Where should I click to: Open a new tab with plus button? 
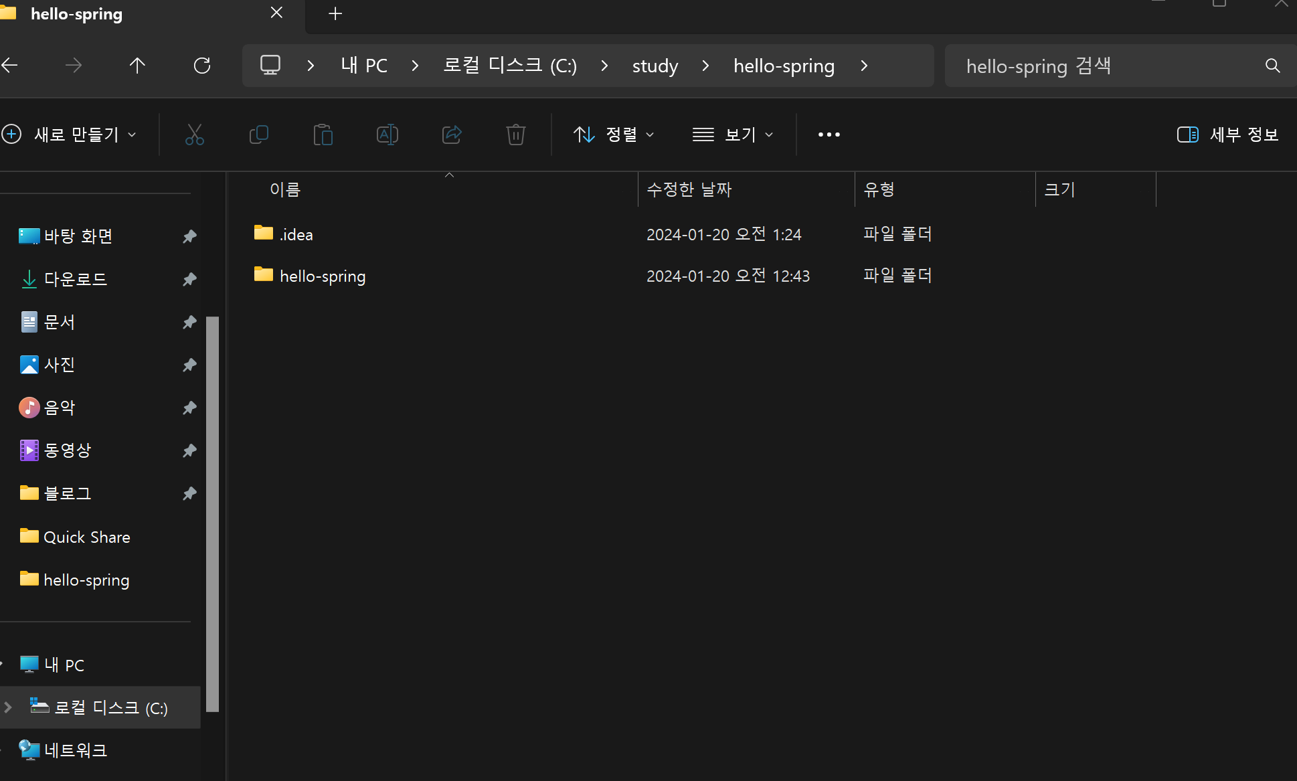(335, 13)
